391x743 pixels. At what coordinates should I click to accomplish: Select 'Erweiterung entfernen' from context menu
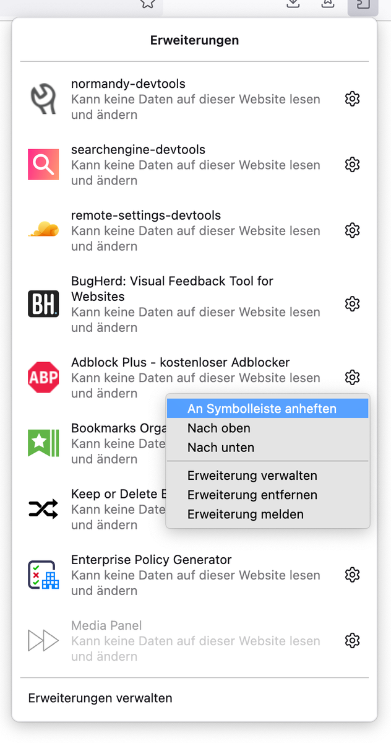coord(252,495)
